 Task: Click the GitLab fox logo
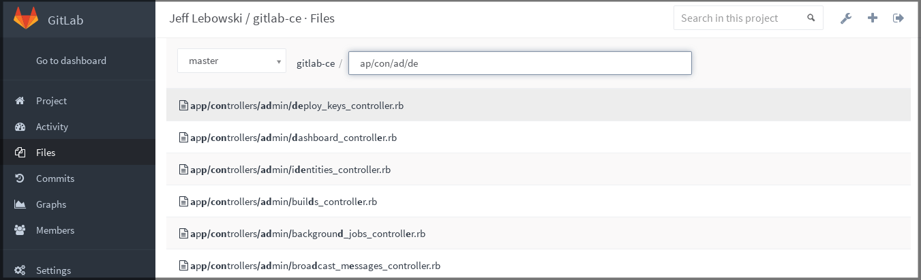(x=26, y=18)
